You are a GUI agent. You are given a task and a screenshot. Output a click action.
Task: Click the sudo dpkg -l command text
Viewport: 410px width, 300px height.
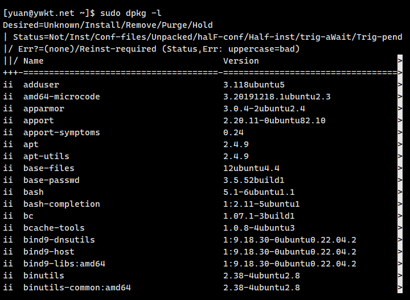point(130,13)
